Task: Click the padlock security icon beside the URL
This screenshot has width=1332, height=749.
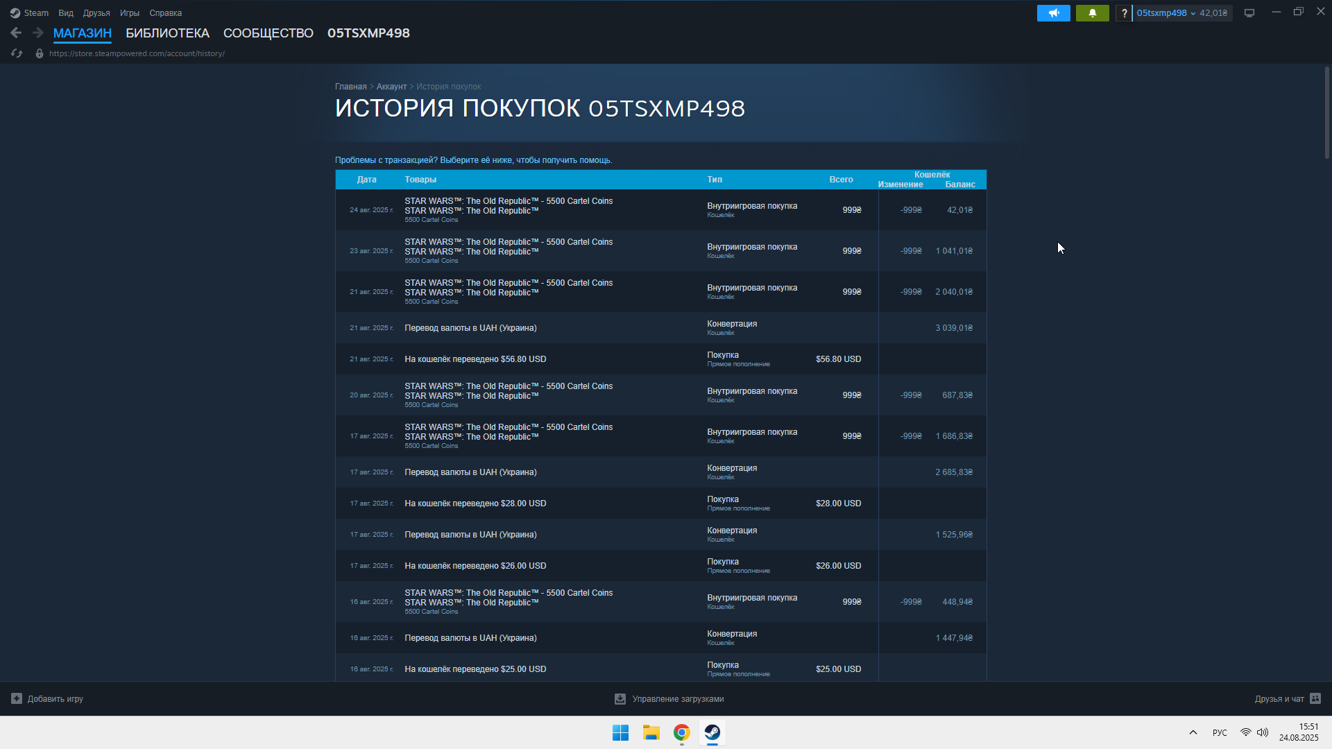Action: tap(40, 53)
